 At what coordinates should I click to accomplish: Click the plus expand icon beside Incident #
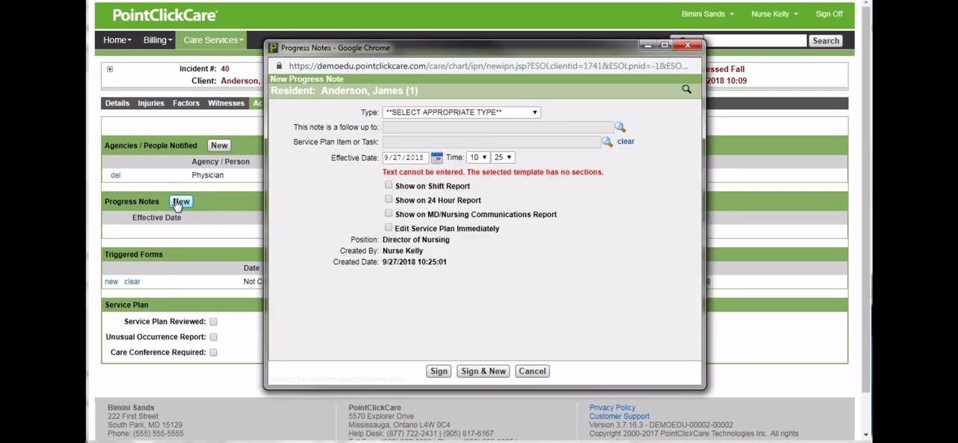(x=109, y=69)
